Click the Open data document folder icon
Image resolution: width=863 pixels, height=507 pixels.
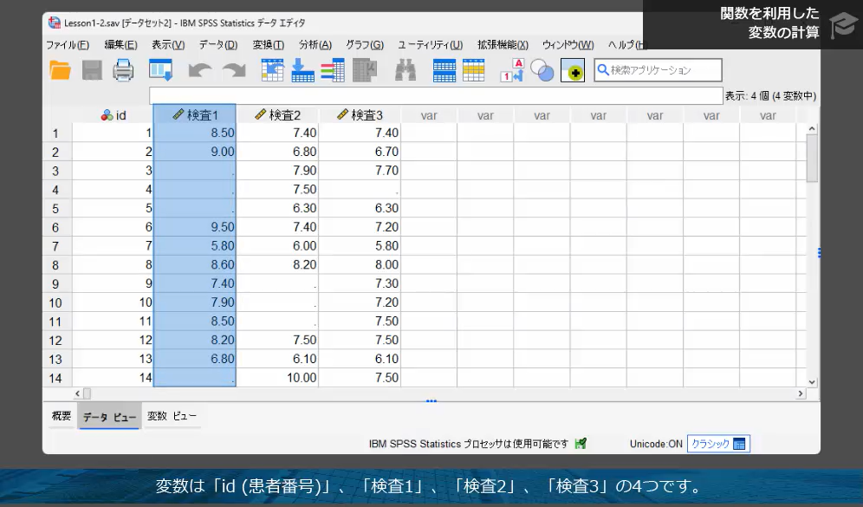(x=60, y=70)
